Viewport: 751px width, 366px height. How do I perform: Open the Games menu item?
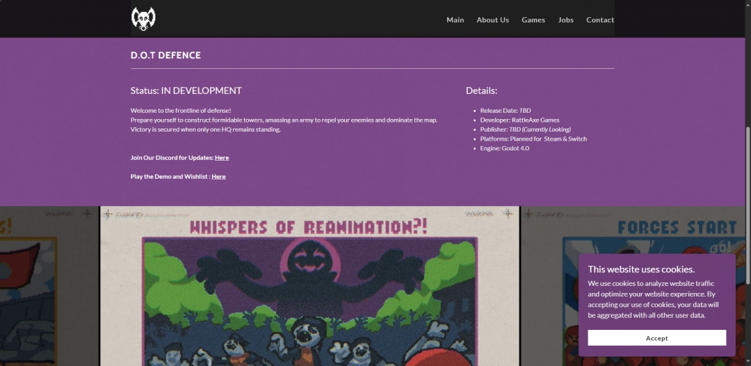pos(533,20)
